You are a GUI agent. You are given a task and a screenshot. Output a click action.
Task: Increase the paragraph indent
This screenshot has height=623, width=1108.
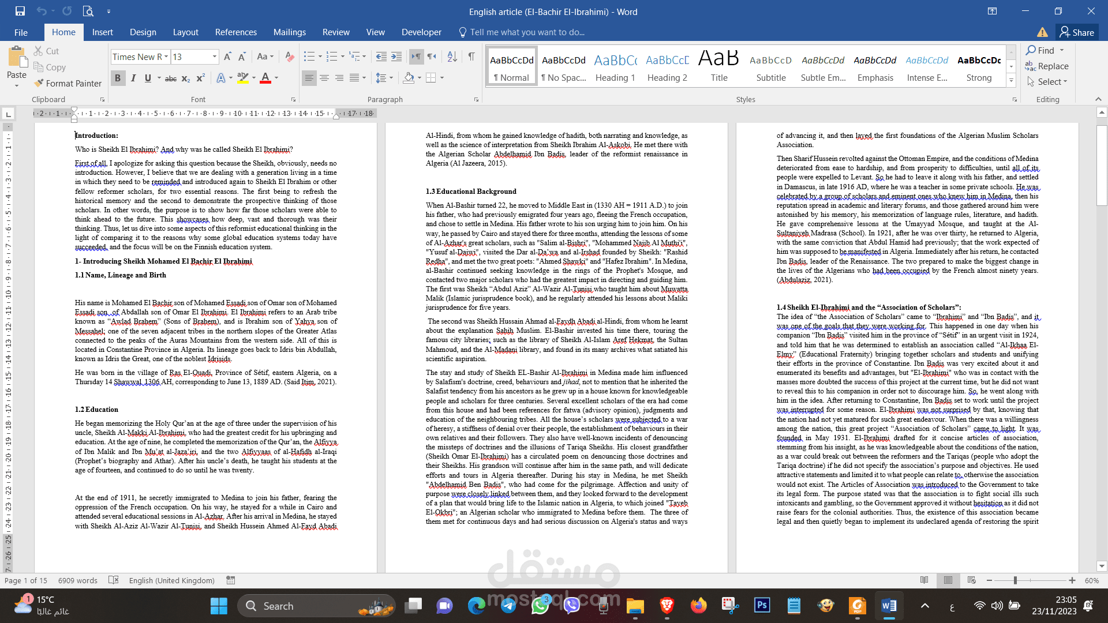click(396, 57)
